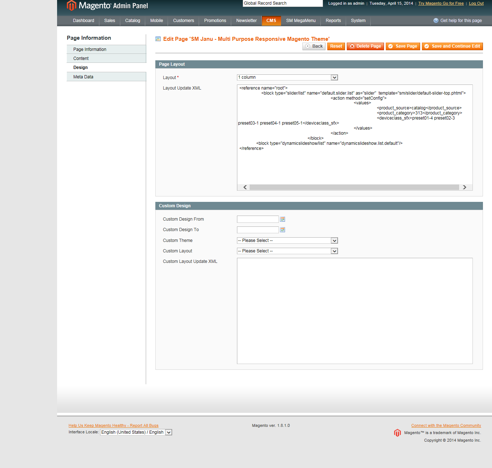This screenshot has width=492, height=468.
Task: Open the System menu
Action: pos(358,21)
